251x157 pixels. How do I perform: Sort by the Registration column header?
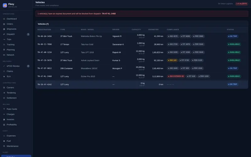point(44,30)
